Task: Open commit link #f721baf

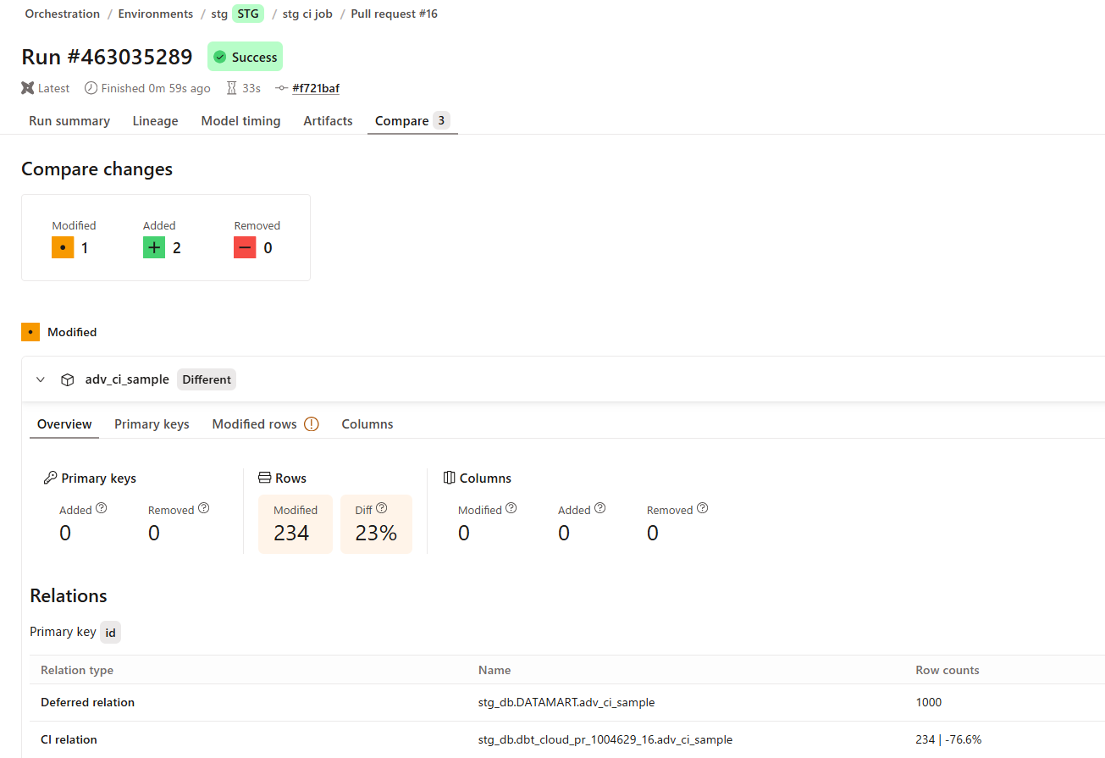Action: pyautogui.click(x=316, y=88)
